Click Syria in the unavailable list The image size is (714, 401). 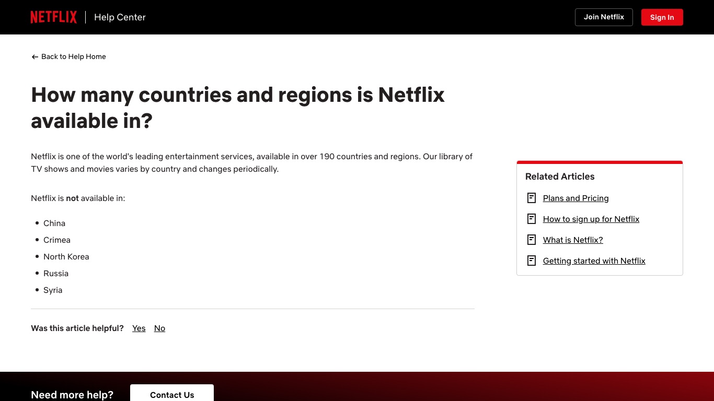[53, 290]
